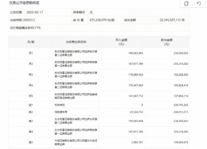Select sell amount 185,808,416
This screenshot has width=207, height=149.
(181, 85)
